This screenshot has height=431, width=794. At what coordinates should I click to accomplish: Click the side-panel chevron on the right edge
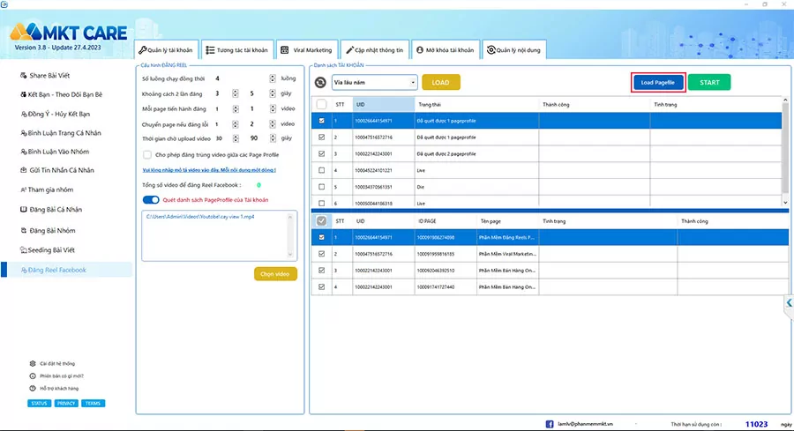coord(789,303)
